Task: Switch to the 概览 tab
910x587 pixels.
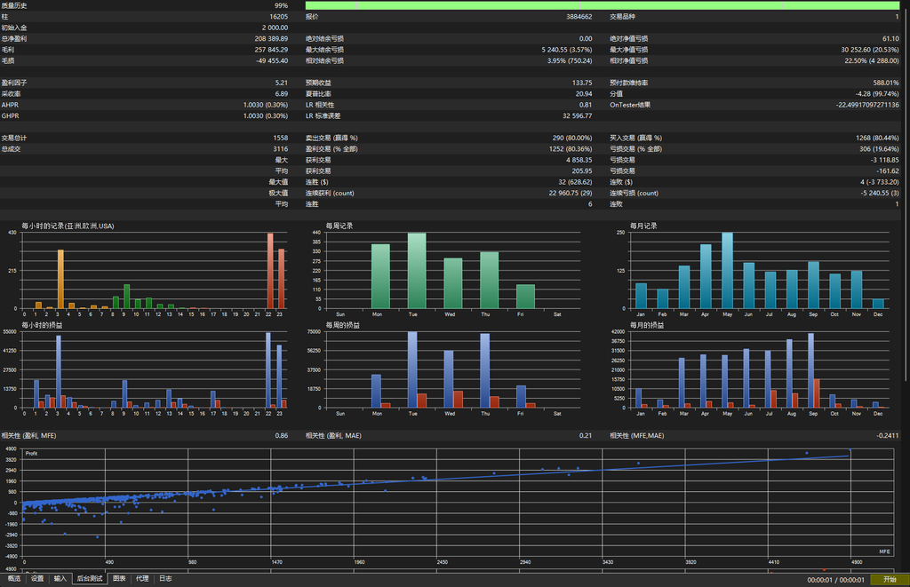Action: [x=14, y=578]
